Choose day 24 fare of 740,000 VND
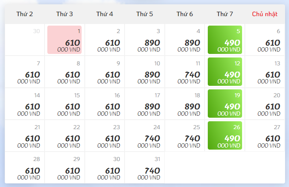Viewport: 289px width, 187px height. click(x=145, y=135)
